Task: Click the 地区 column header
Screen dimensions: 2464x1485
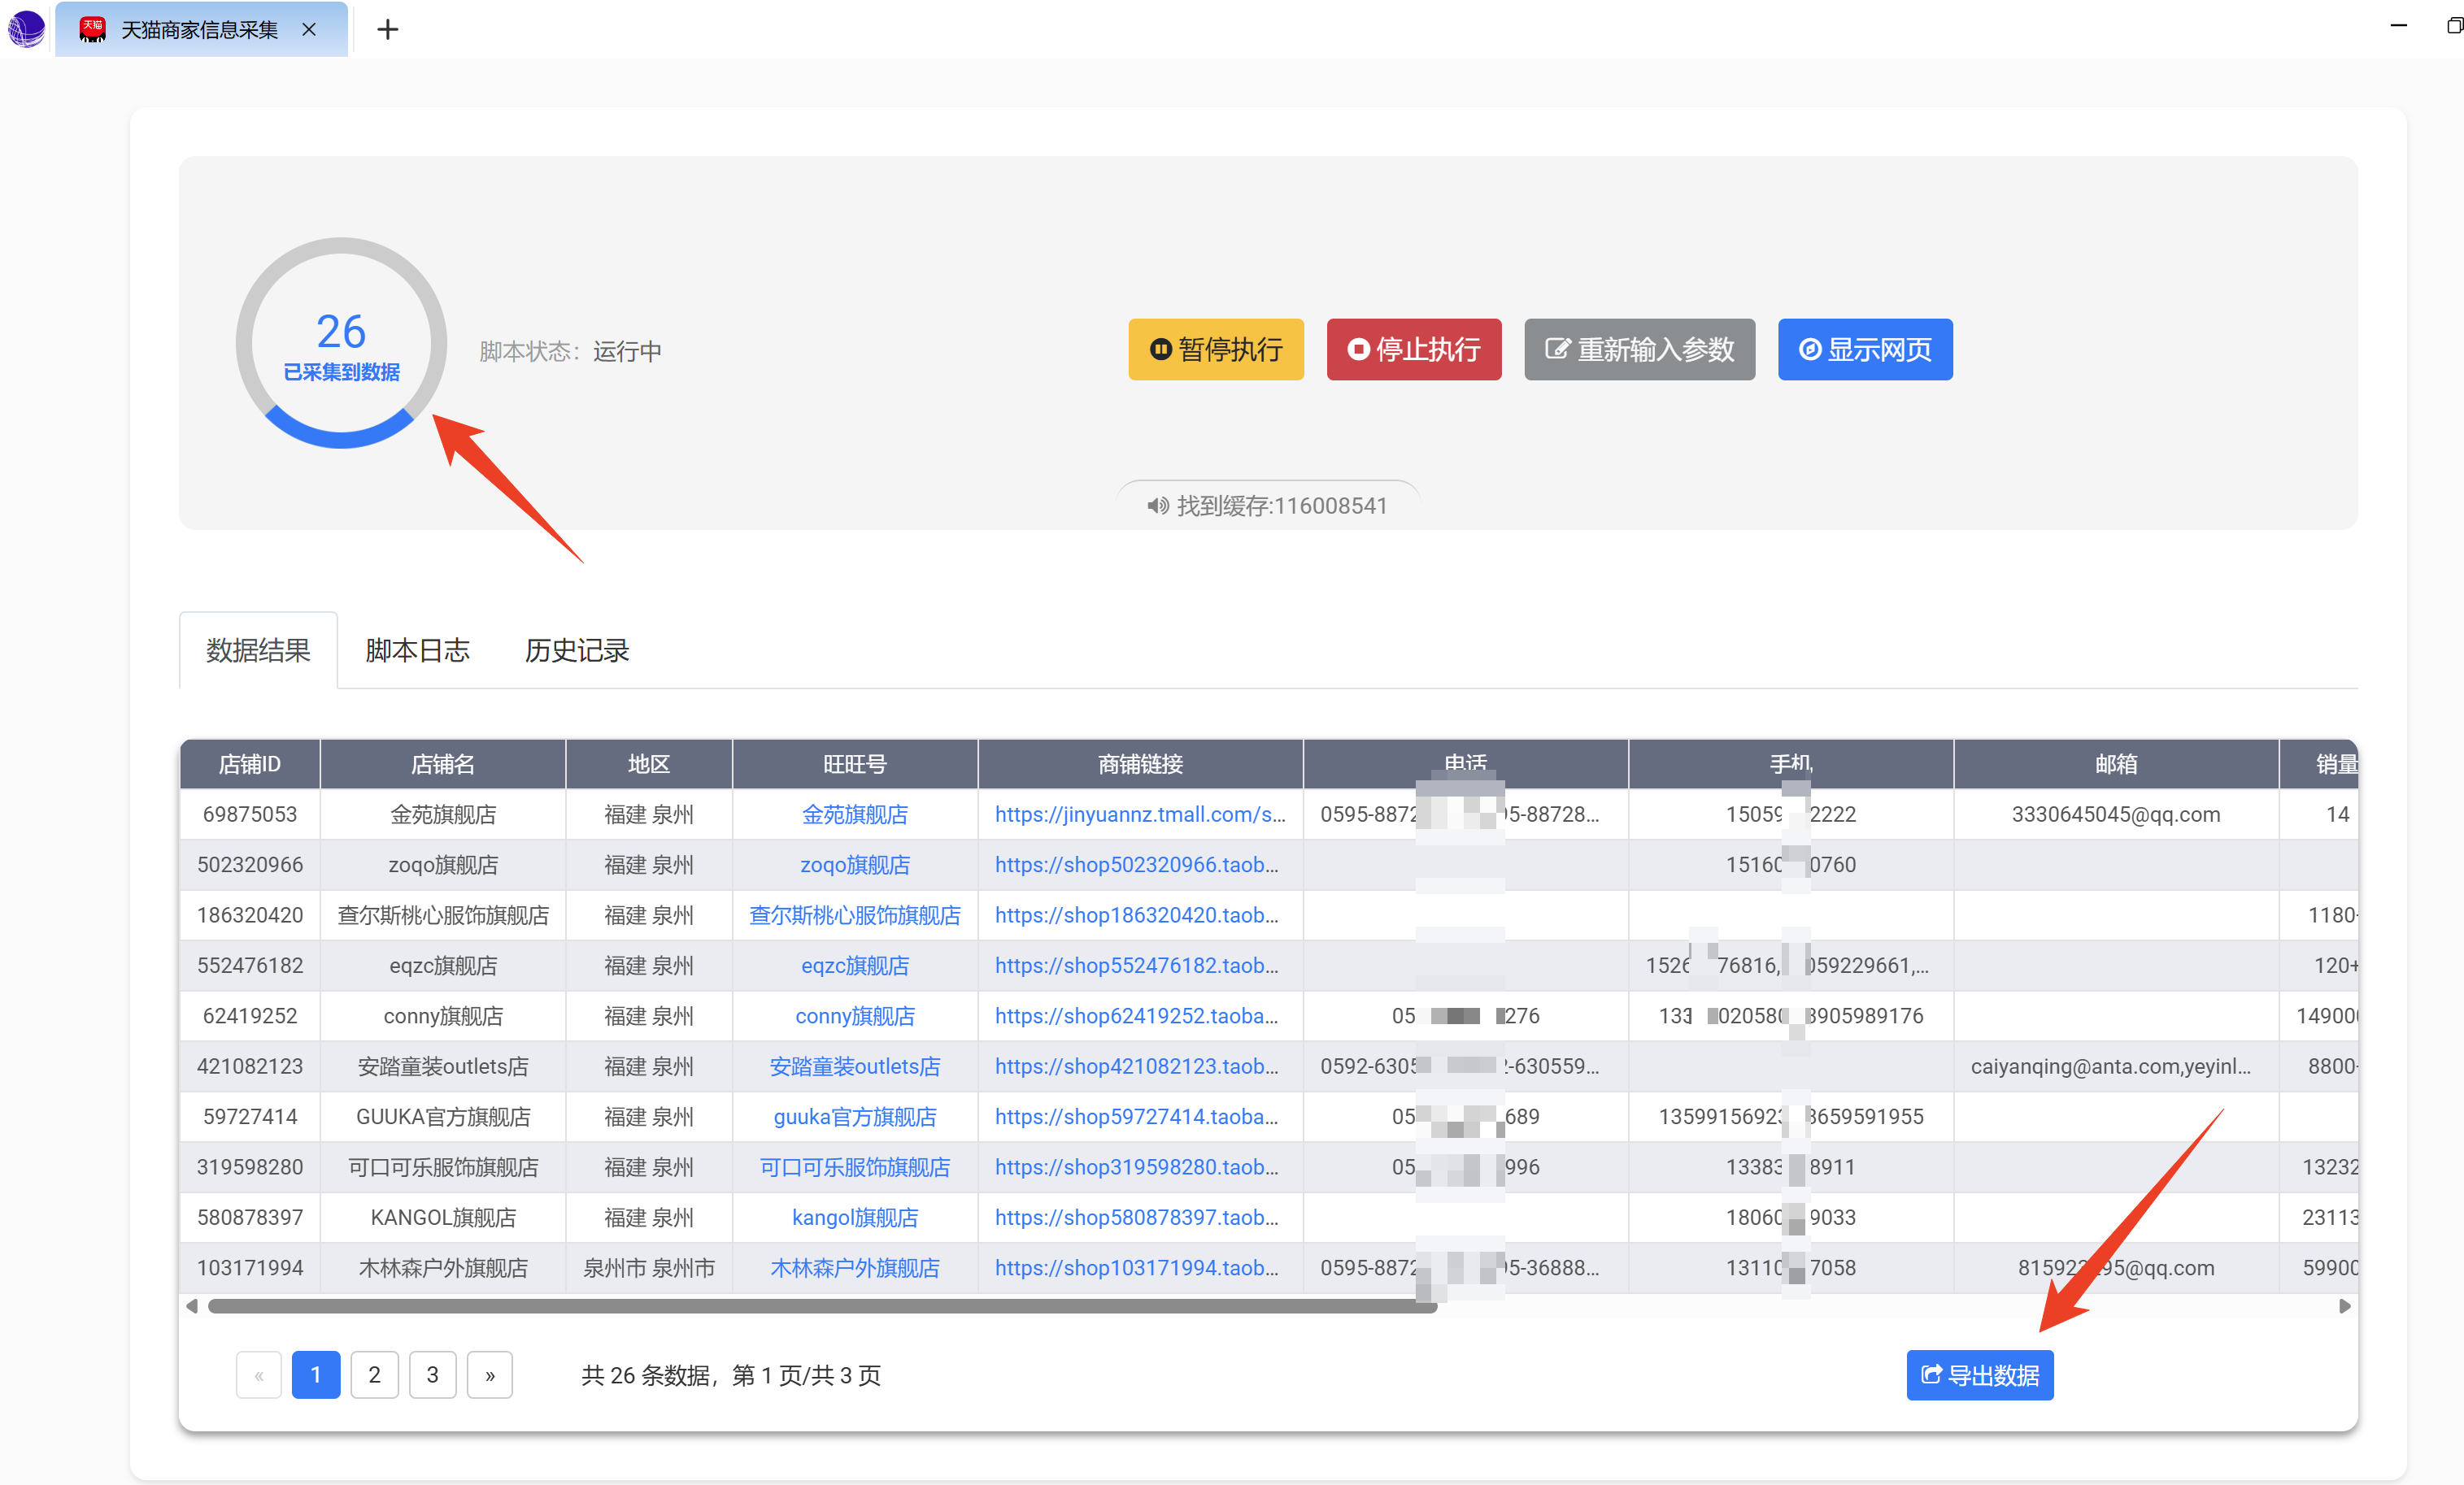Action: tap(649, 765)
